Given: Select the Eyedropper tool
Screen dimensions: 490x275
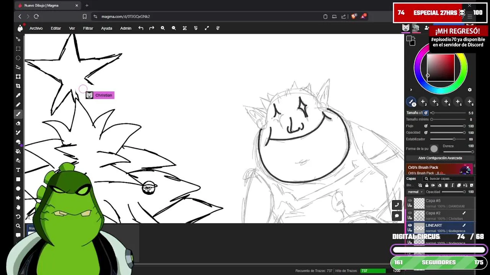Looking at the screenshot, I should click(x=18, y=95).
